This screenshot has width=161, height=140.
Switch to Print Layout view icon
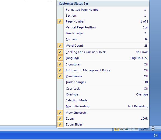point(117,129)
